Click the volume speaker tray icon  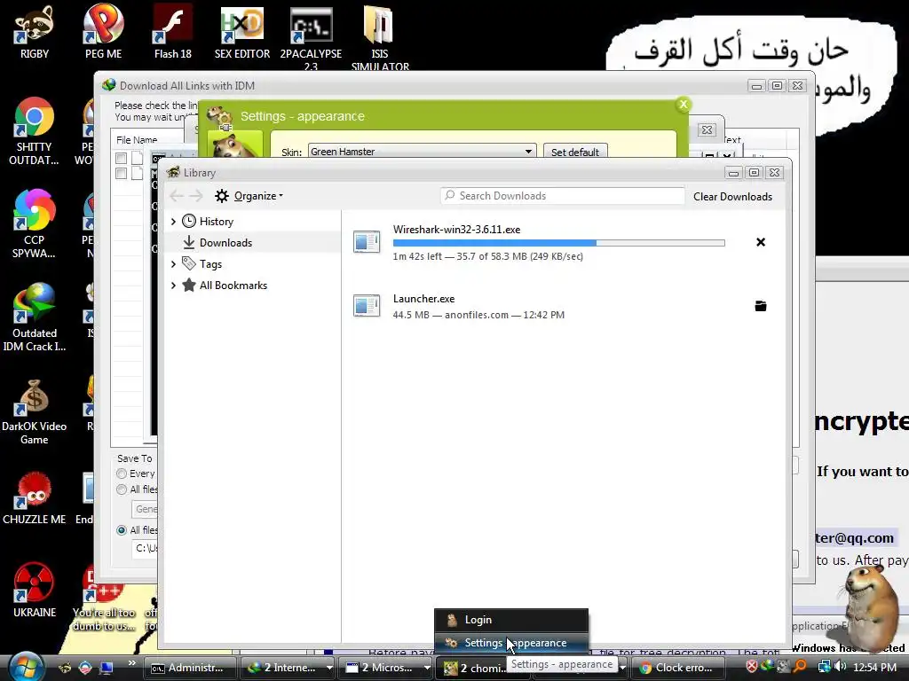tap(840, 667)
